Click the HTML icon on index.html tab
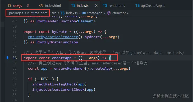The height and width of the screenshot is (102, 193). pyautogui.click(x=41, y=6)
